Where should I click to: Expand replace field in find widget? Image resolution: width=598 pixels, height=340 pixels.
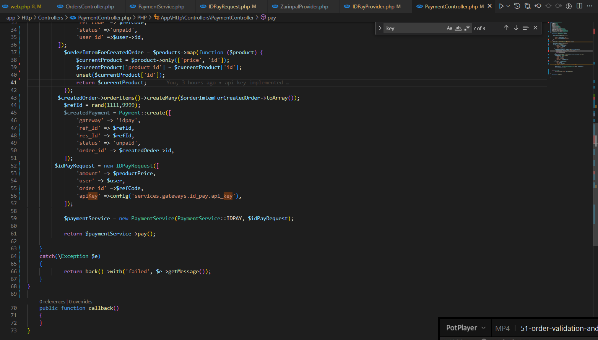380,28
